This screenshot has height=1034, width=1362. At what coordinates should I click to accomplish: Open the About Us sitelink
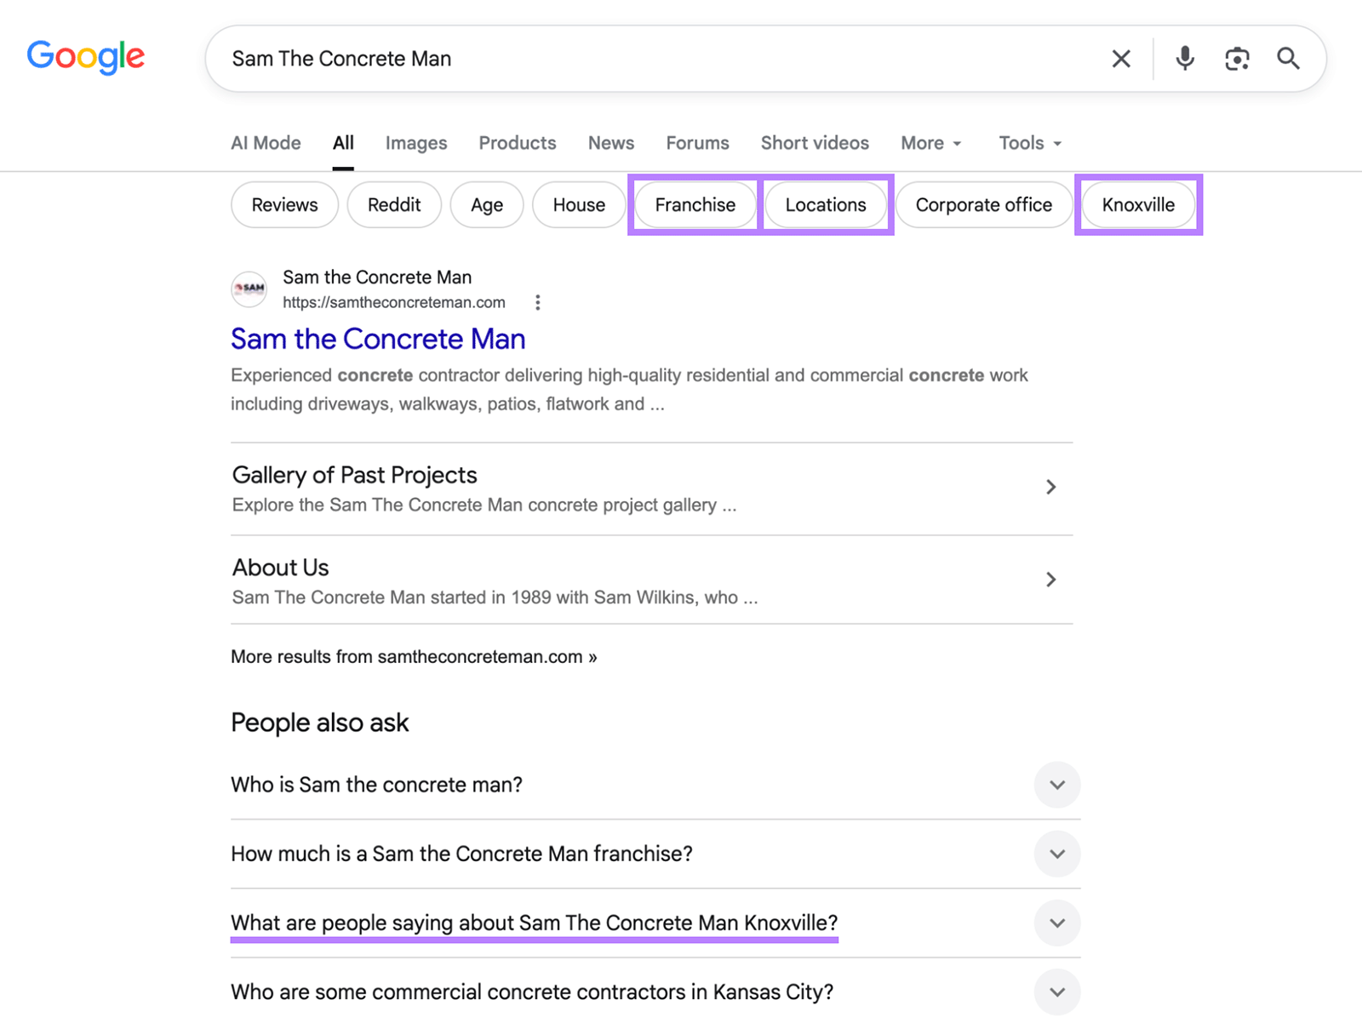280,568
